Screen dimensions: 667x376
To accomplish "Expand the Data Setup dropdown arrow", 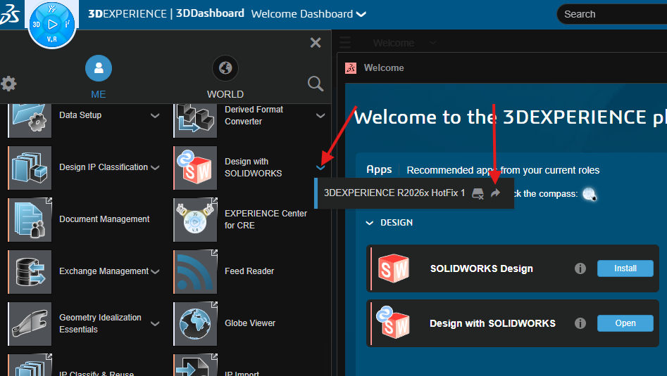I will tap(155, 116).
